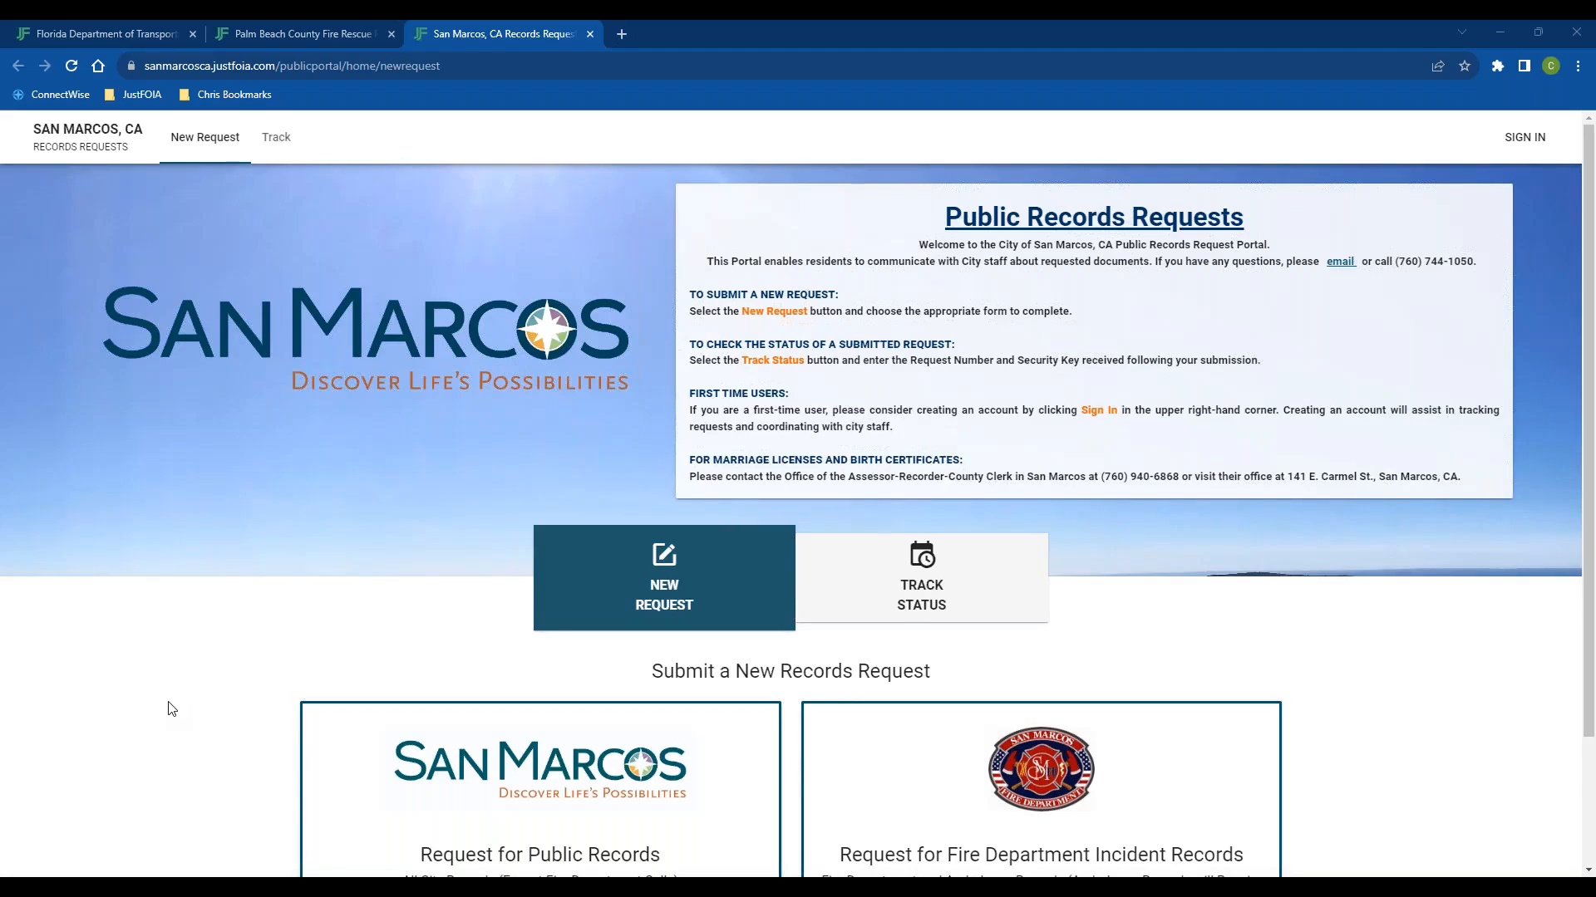The image size is (1596, 897).
Task: Switch to the Track navigation tab
Action: [x=276, y=137]
